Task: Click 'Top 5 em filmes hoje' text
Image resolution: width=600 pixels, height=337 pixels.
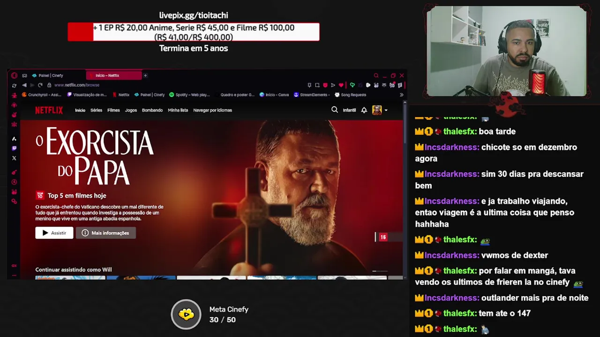Action: (77, 196)
